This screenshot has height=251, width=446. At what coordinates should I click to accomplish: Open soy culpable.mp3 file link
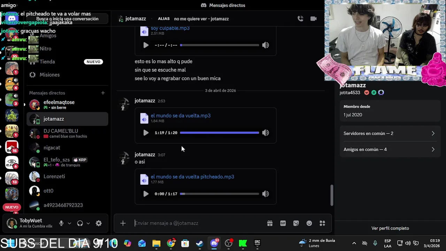click(170, 28)
